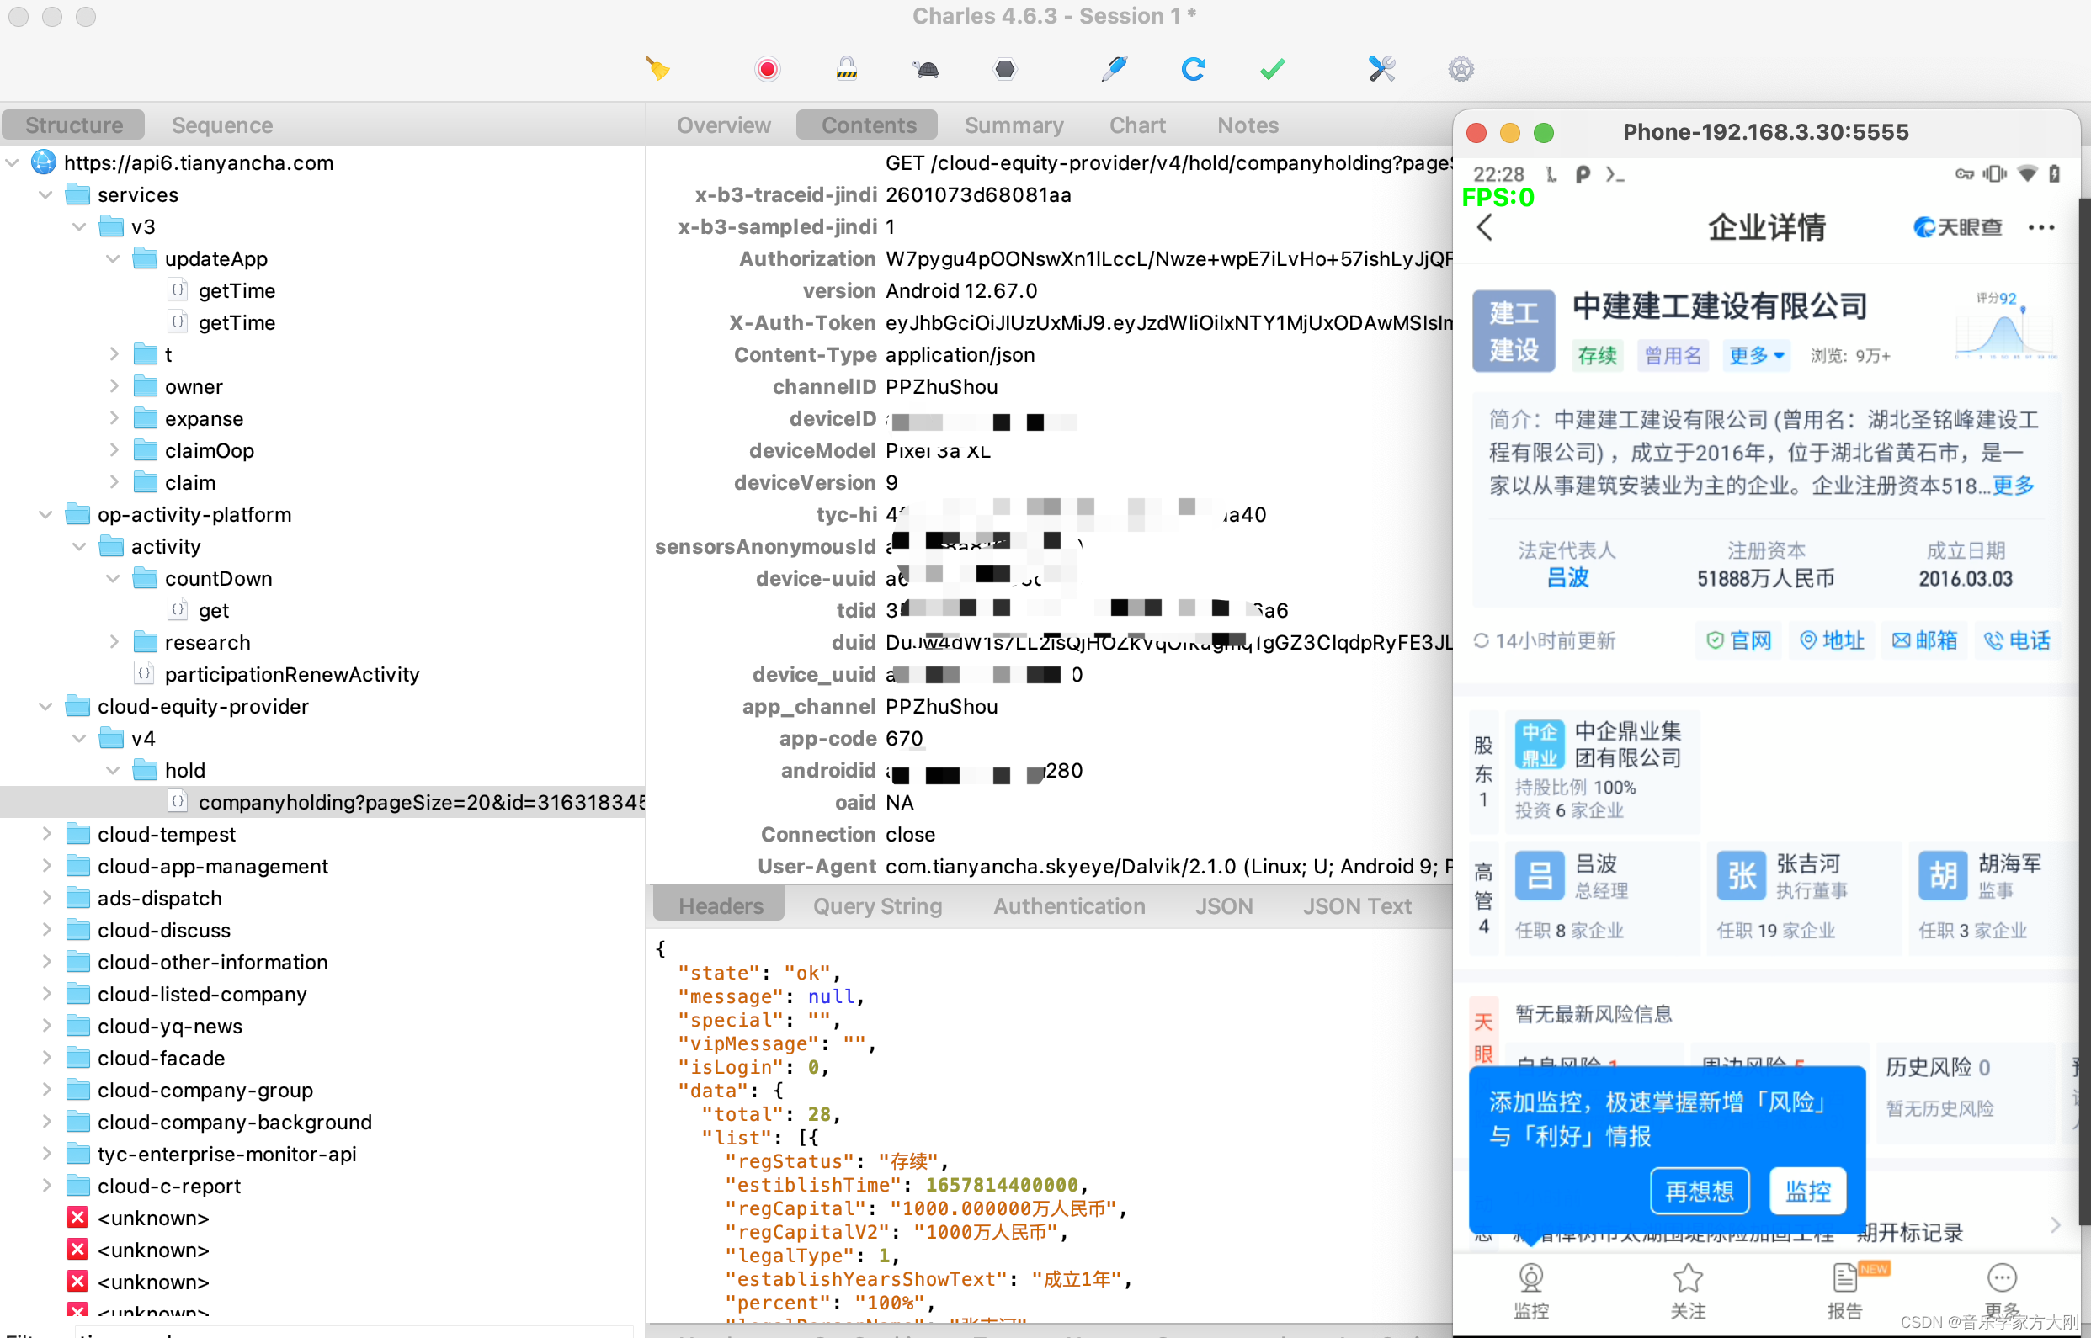2091x1338 pixels.
Task: Toggle throttling turtle icon
Action: pos(926,69)
